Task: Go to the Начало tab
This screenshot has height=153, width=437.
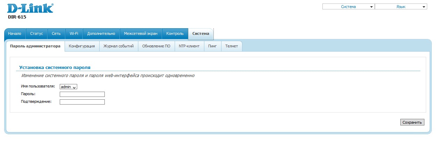Action: [15, 33]
